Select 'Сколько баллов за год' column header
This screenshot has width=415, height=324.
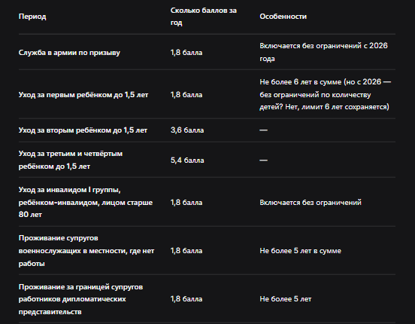point(204,17)
